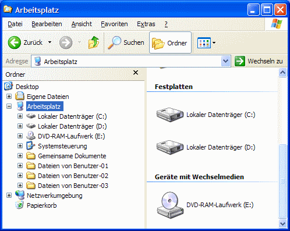Image resolution: width=290 pixels, height=231 pixels.
Task: Collapse the Arbeitsplatz tree node
Action: [x=9, y=106]
